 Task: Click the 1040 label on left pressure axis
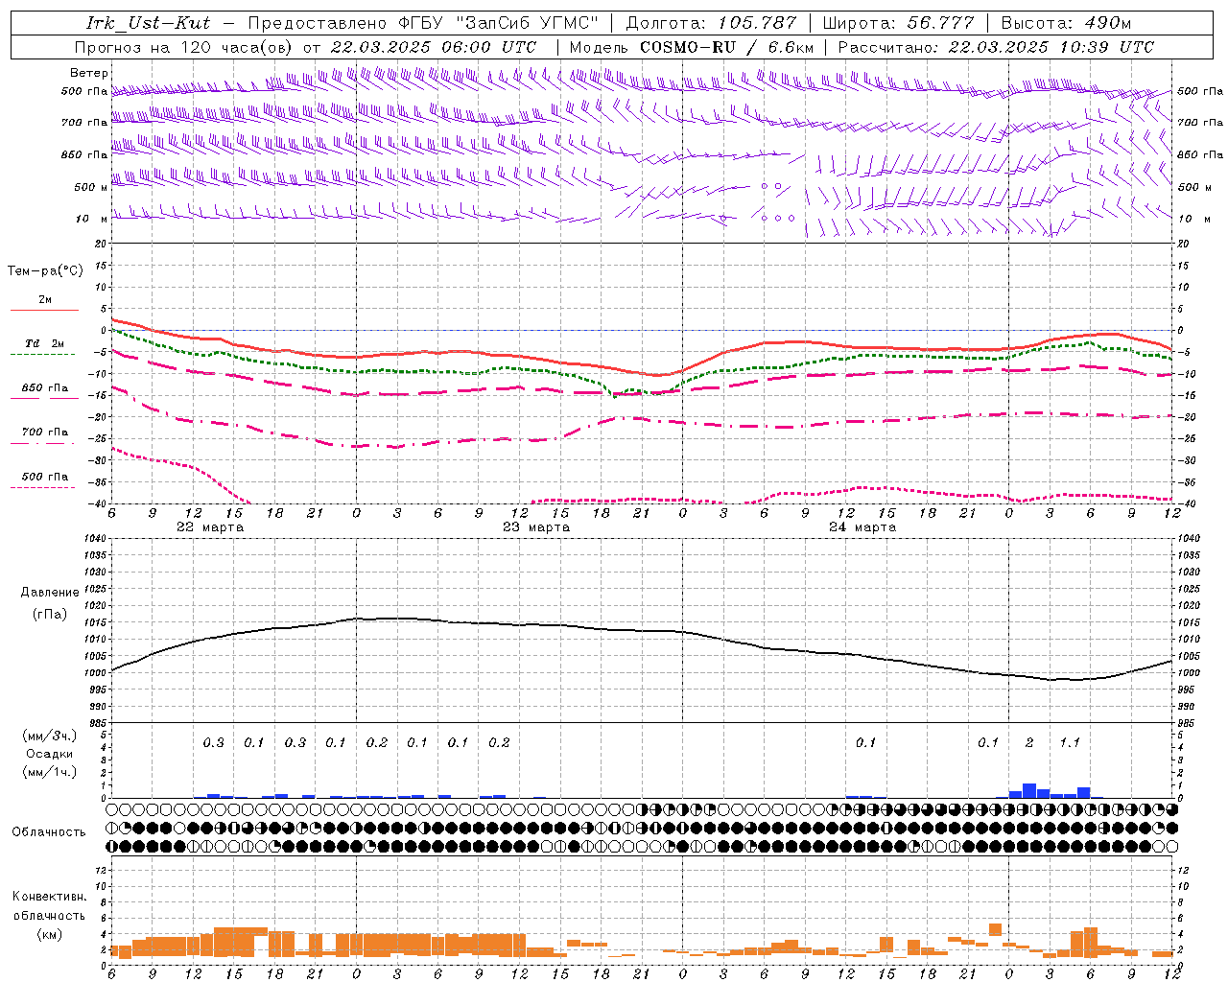click(x=95, y=539)
